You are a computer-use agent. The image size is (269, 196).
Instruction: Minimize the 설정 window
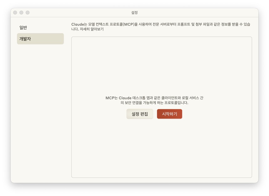click(21, 12)
